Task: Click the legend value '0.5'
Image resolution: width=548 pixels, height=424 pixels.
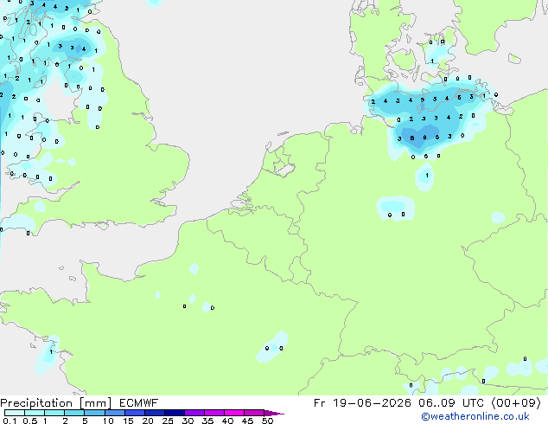Action: point(29,421)
